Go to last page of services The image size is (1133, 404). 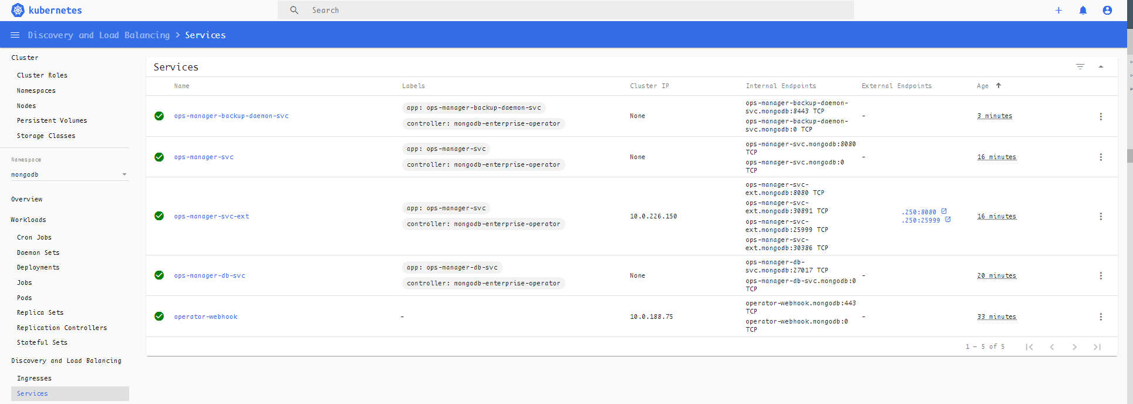(x=1097, y=347)
